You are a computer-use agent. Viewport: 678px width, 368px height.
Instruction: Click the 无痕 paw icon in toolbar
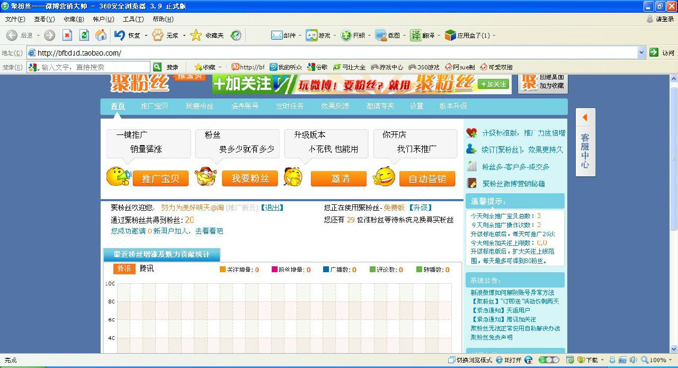click(158, 35)
